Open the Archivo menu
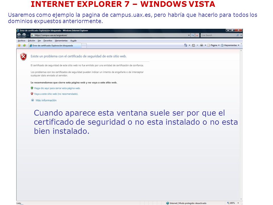This screenshot has width=273, height=205. pyautogui.click(x=22, y=41)
